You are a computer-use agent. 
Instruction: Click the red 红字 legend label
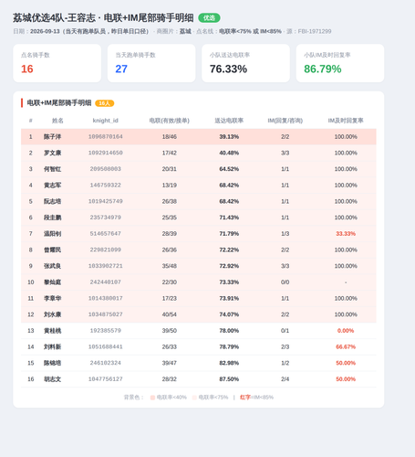point(245,398)
